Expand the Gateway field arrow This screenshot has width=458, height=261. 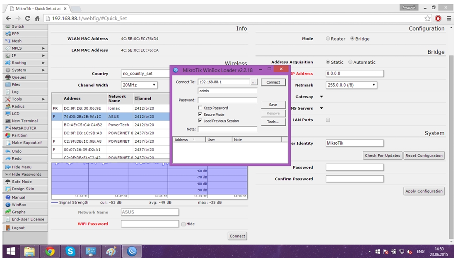coord(321,97)
